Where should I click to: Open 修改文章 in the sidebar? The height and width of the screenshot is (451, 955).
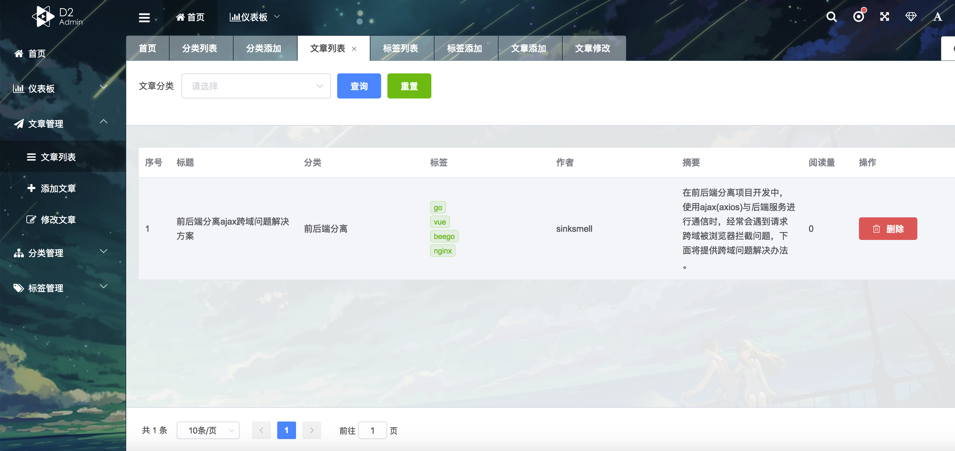[58, 220]
